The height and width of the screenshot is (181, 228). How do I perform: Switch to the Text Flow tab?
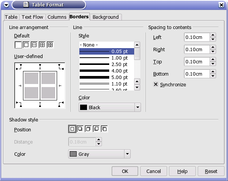coord(33,17)
